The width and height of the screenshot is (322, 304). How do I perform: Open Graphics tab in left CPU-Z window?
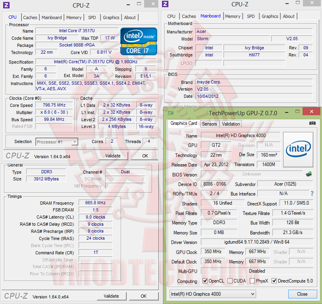coord(111,17)
